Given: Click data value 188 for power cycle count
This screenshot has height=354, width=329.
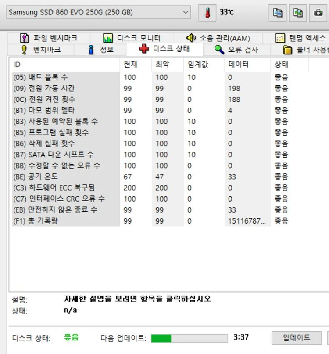Looking at the screenshot, I should coord(234,100).
